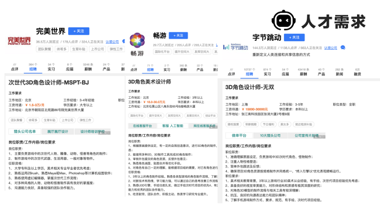Follow 畅游 with the +关注 button
Screen dimensions: 380x210
[178, 35]
